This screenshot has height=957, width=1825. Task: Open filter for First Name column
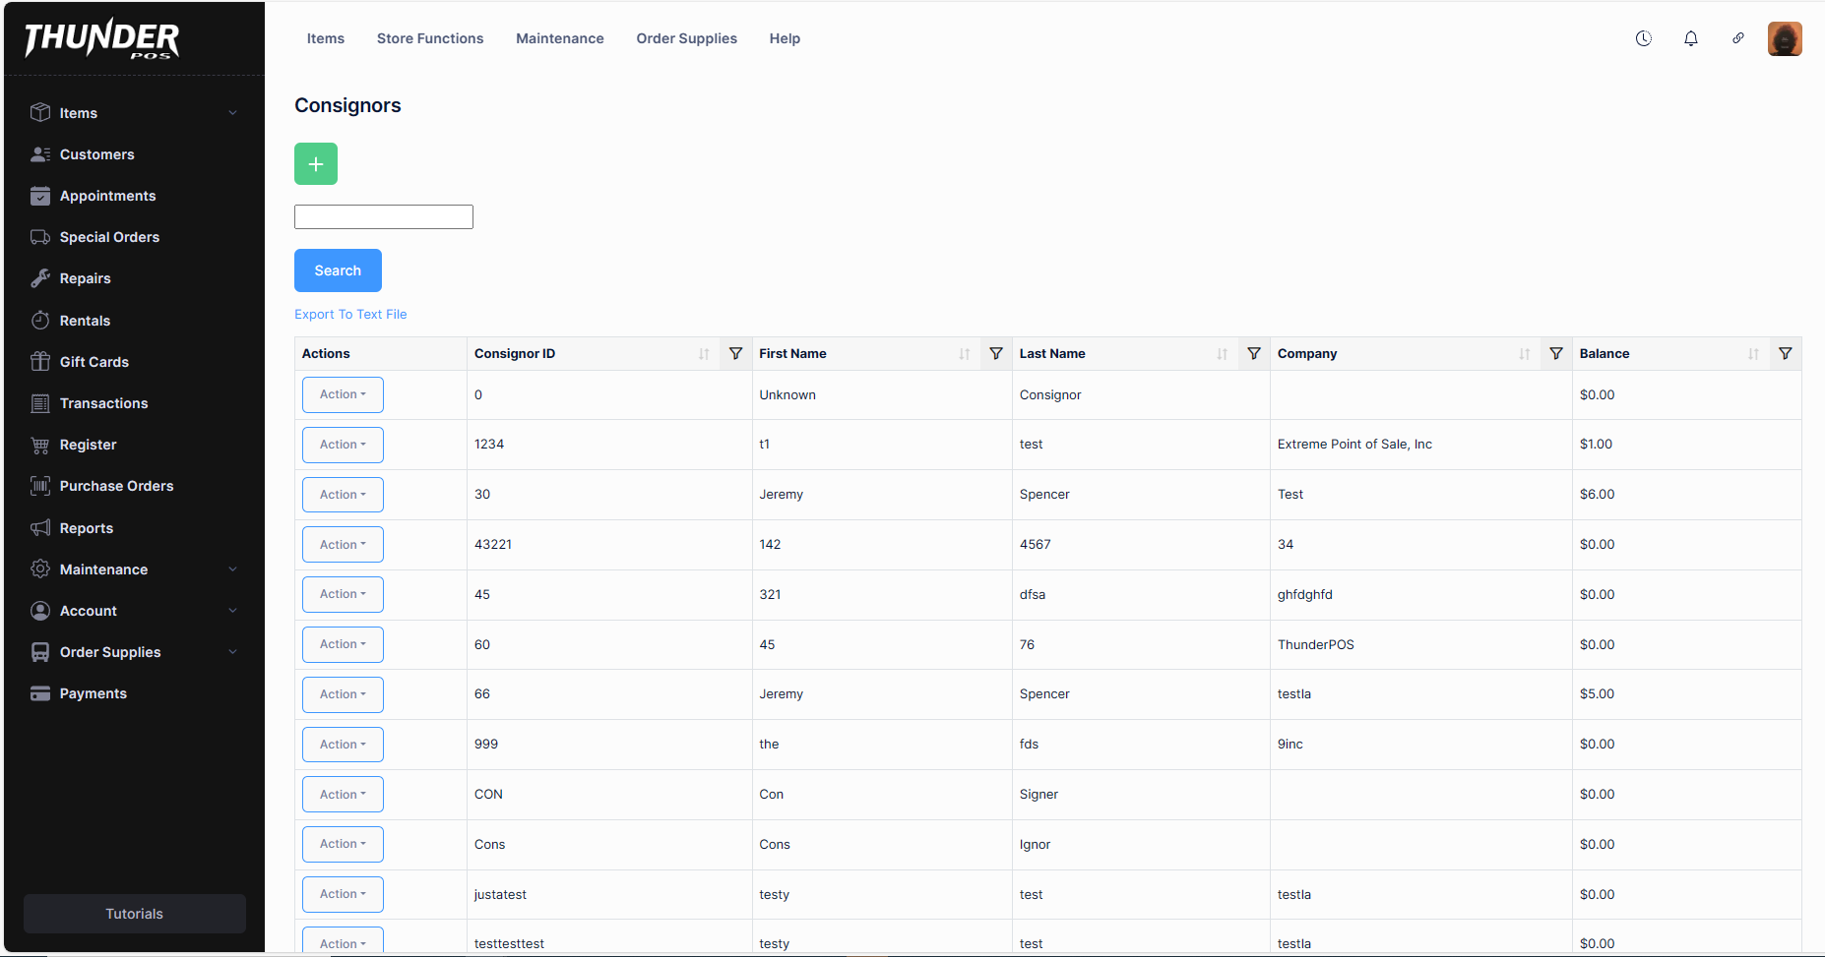[x=995, y=354]
